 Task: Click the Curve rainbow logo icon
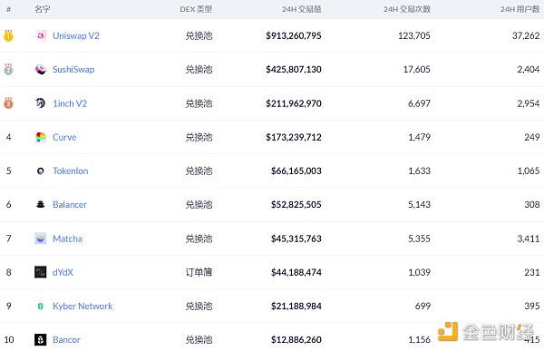[x=41, y=137]
